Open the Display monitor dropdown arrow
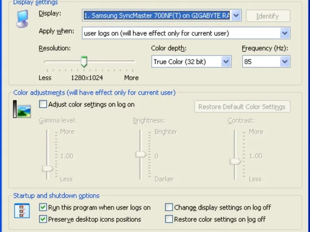 point(236,15)
